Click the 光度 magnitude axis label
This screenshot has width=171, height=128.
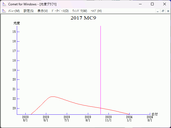click(x=17, y=23)
